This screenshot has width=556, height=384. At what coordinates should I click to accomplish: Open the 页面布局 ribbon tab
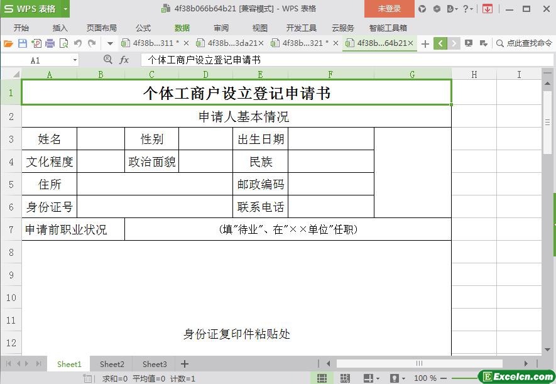point(101,28)
